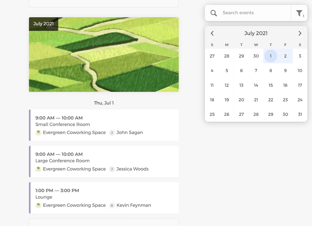Click Jessica Woods' avatar icon
This screenshot has width=312, height=226.
112,169
